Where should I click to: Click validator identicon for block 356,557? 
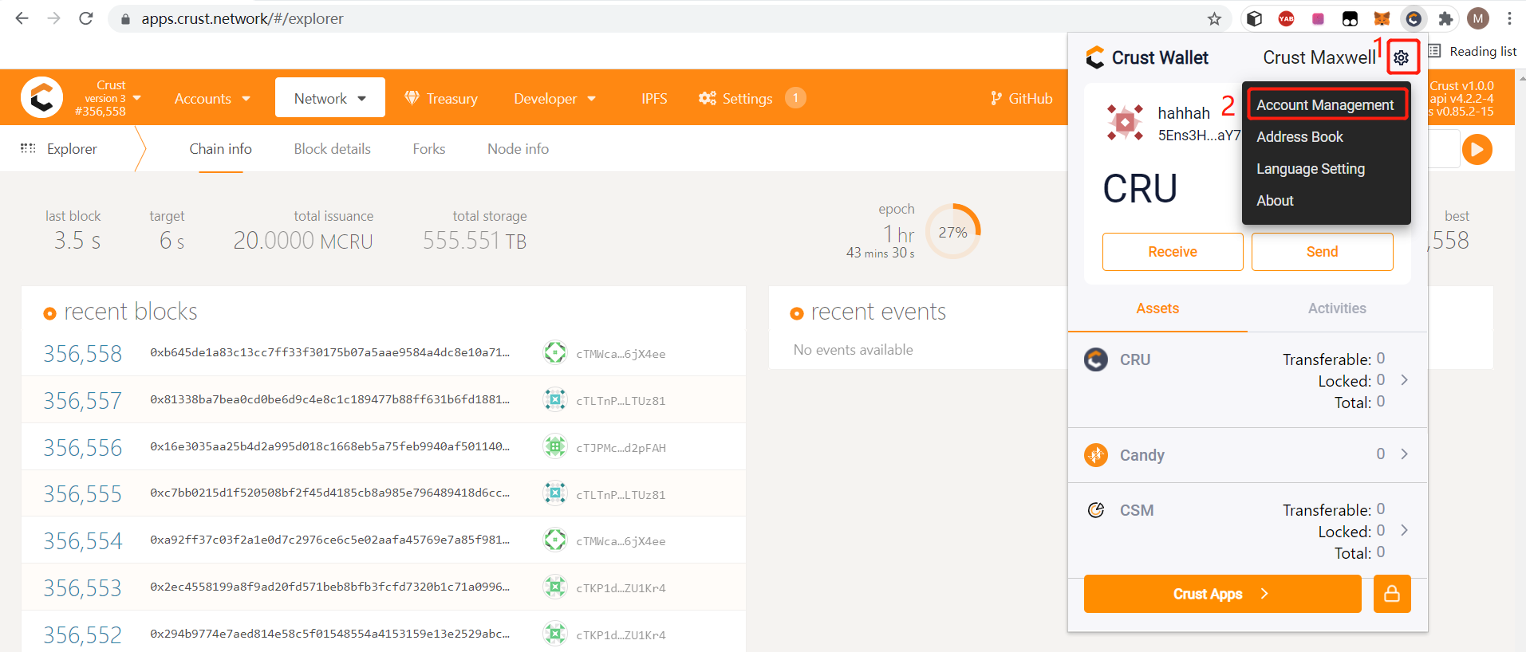pos(554,399)
